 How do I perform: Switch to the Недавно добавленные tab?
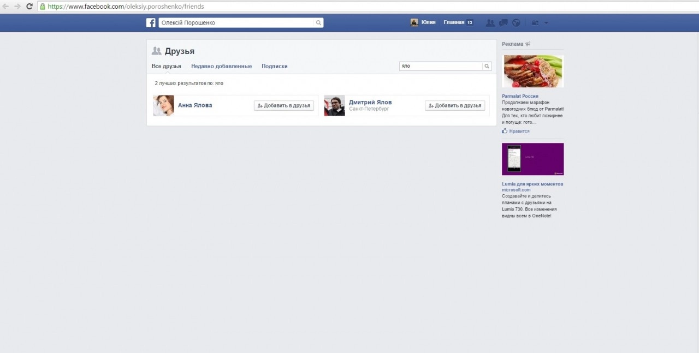pos(221,66)
